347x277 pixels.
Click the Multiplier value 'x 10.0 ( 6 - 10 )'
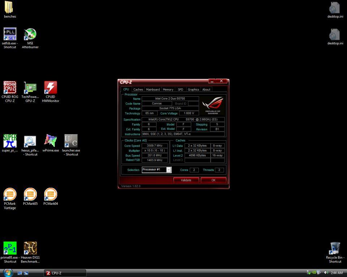pyautogui.click(x=154, y=150)
